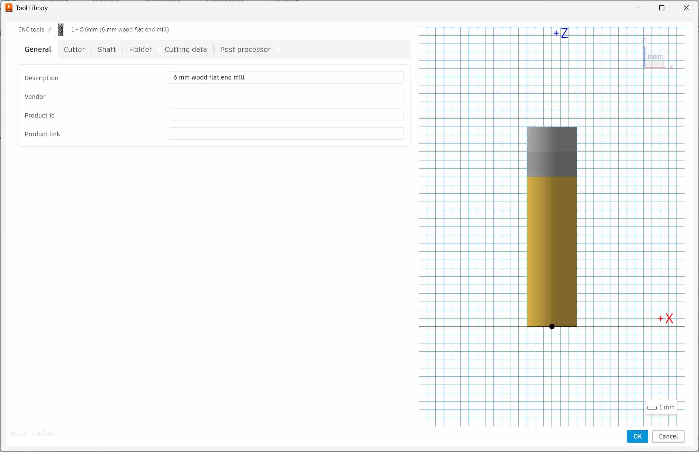
Task: Click the FRONT view cube face
Action: tap(654, 57)
